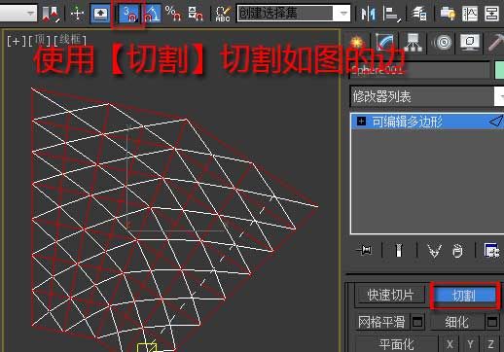Toggle the percent snap button
The width and height of the screenshot is (504, 352).
pyautogui.click(x=173, y=14)
